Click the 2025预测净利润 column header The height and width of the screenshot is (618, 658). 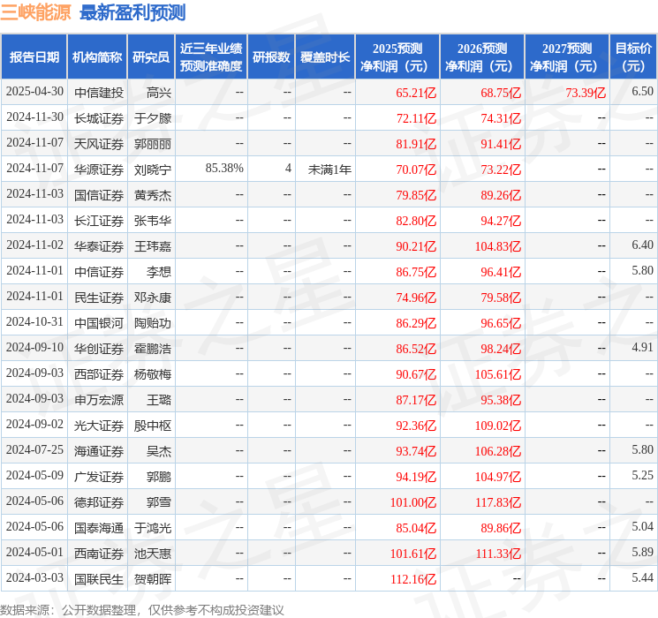tap(397, 57)
